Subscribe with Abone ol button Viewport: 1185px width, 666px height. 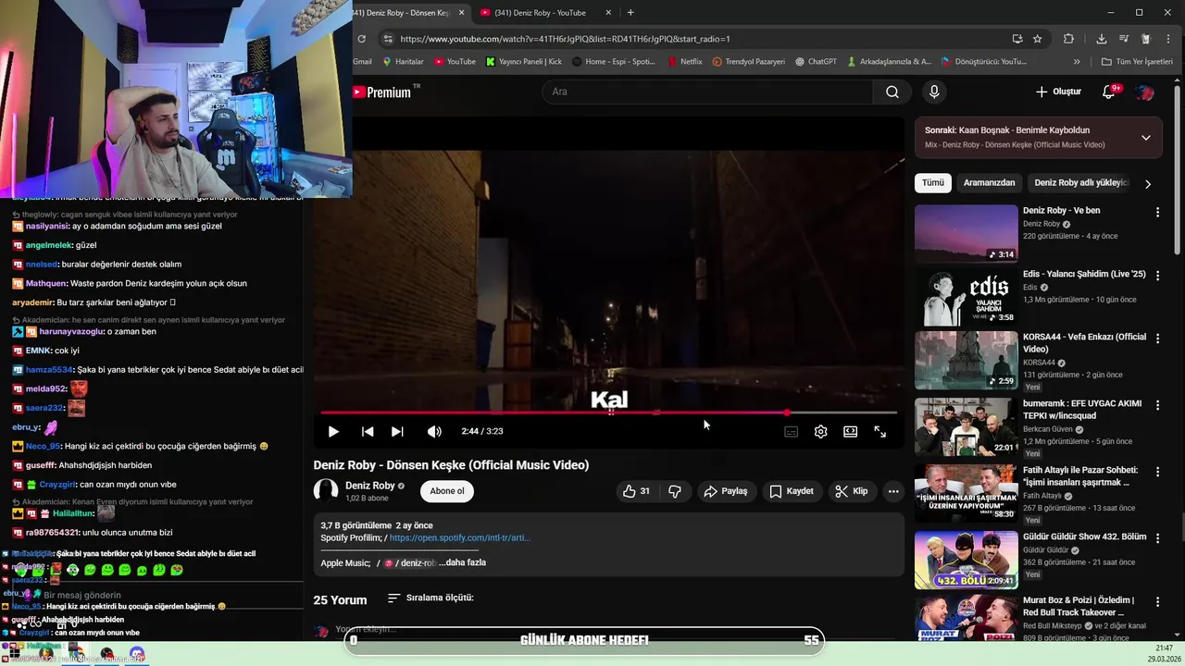pos(447,491)
